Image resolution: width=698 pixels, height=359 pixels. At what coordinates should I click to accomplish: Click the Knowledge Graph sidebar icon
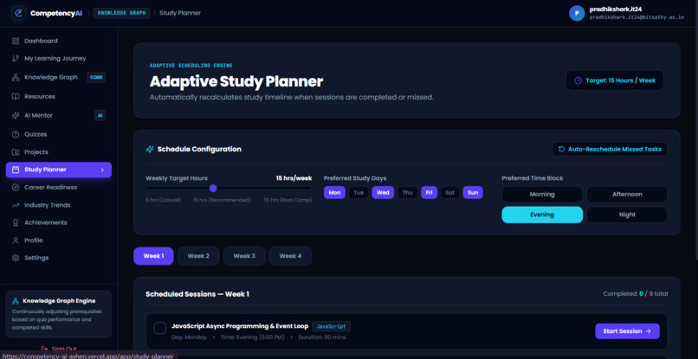pos(16,77)
